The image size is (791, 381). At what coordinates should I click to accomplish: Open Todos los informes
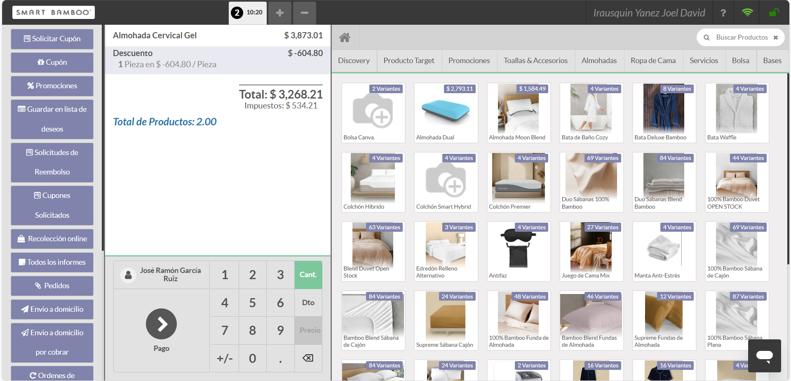point(52,262)
